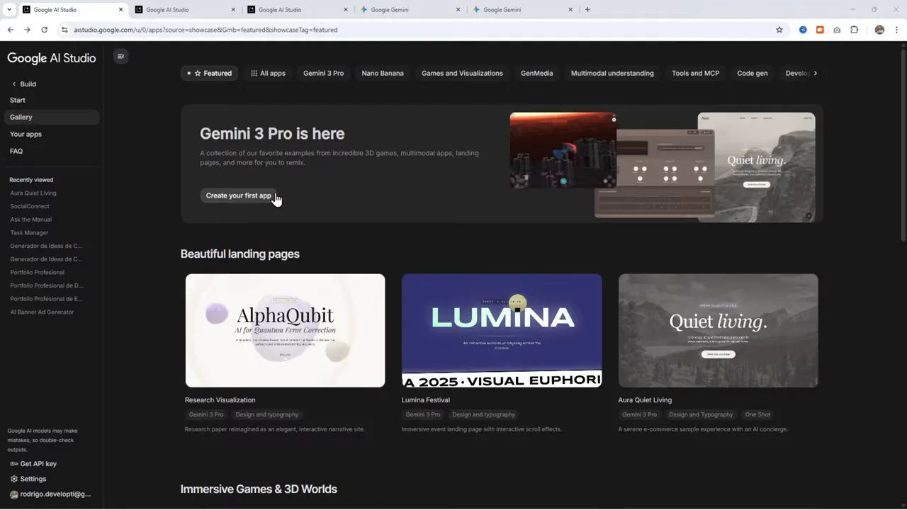Viewport: 907px width, 510px height.
Task: Collapse the sidebar using the panel toggle icon
Action: pos(120,56)
